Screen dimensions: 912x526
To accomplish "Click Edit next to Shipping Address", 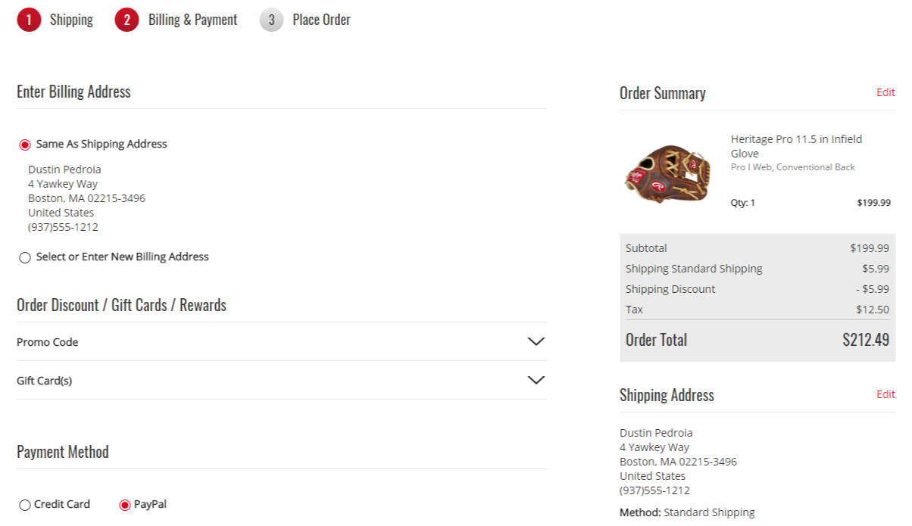I will (x=885, y=394).
